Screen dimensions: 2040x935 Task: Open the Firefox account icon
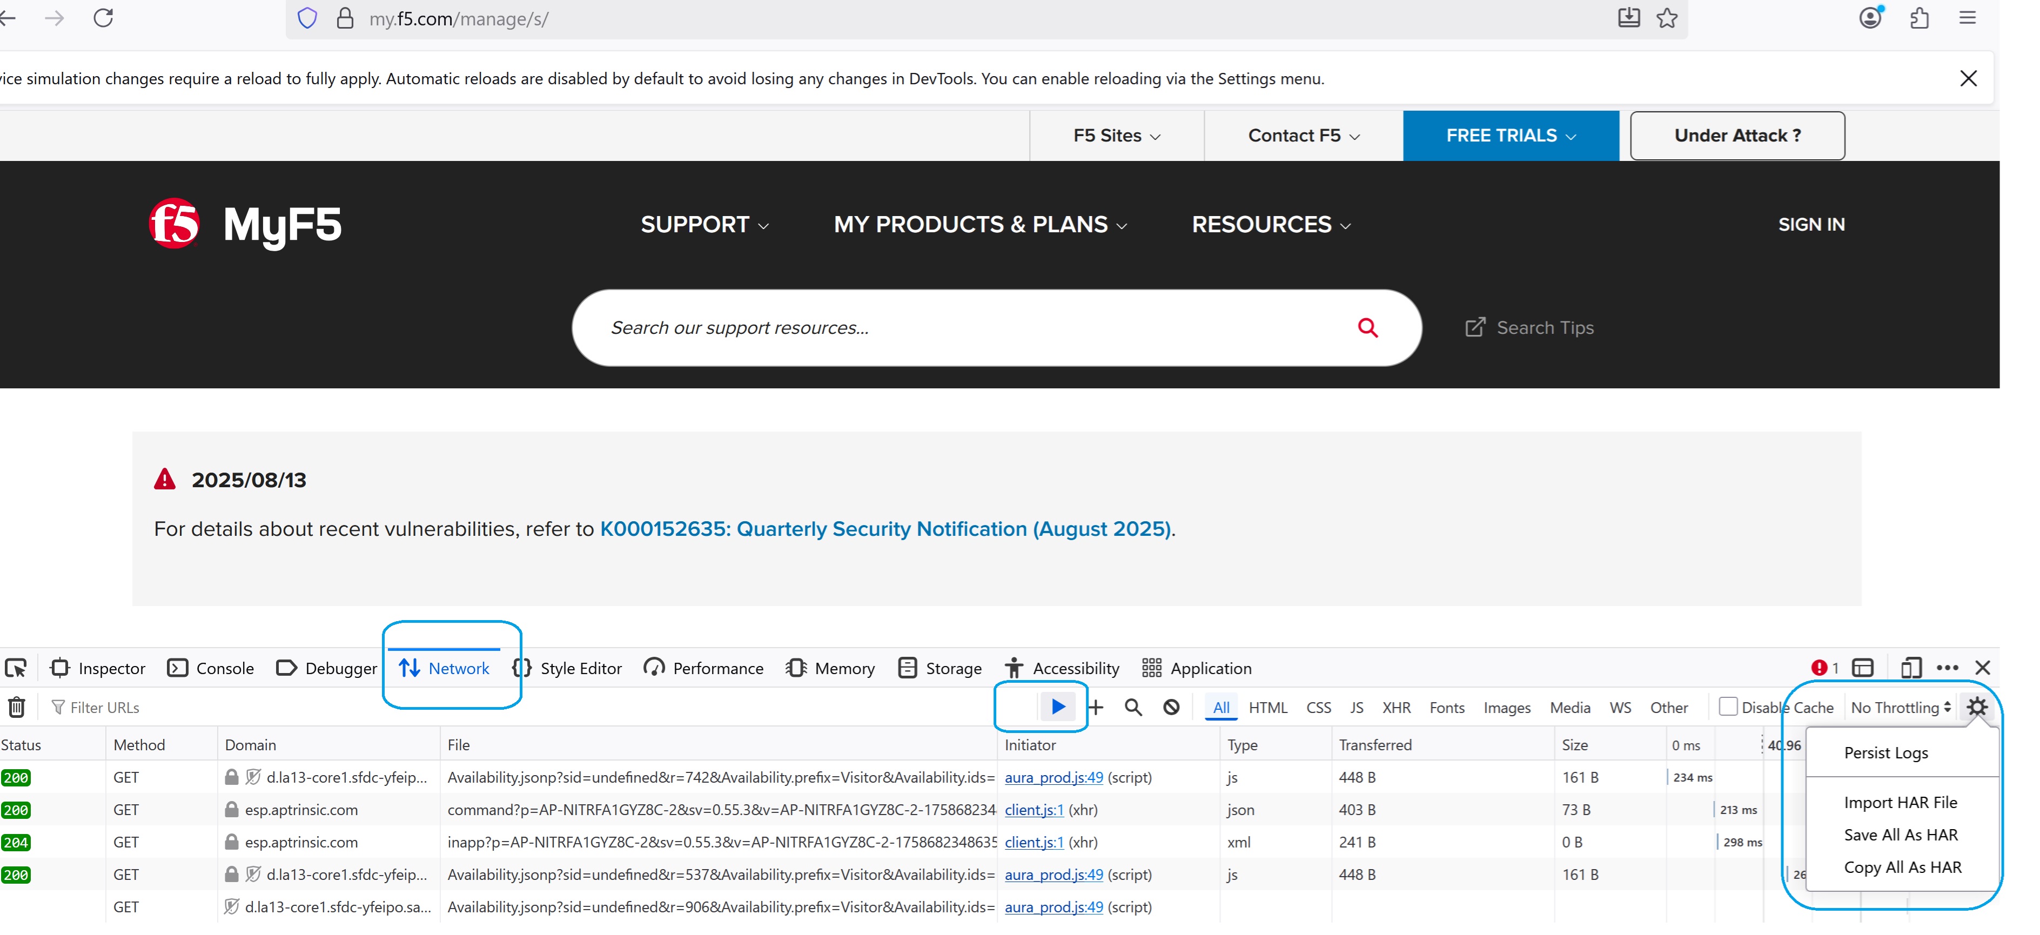[x=1870, y=17]
